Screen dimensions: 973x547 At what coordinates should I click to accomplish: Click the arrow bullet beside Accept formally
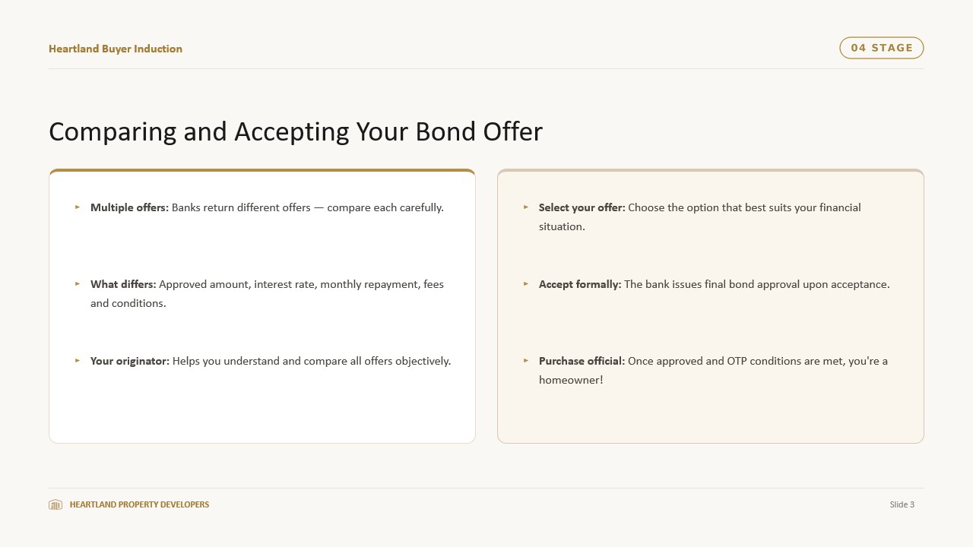[x=526, y=283]
